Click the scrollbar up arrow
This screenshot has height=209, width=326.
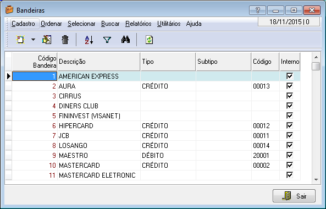pyautogui.click(x=316, y=57)
